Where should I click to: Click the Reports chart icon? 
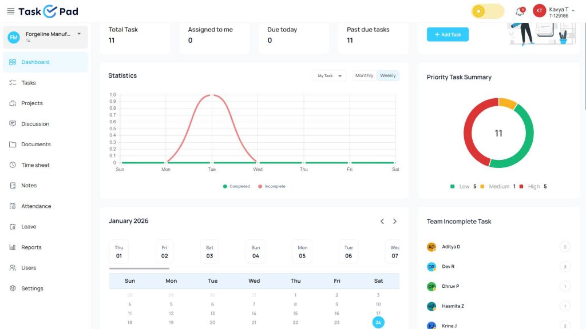(x=13, y=247)
